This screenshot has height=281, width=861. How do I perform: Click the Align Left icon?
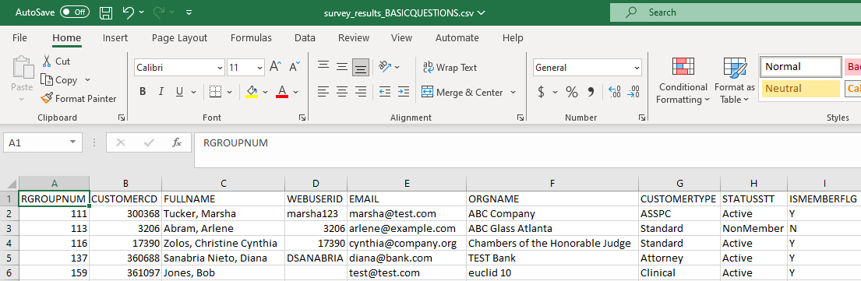coord(323,92)
